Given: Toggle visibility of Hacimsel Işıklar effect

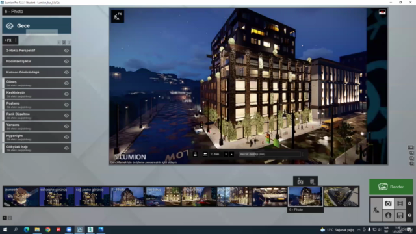Looking at the screenshot, I should tap(66, 61).
